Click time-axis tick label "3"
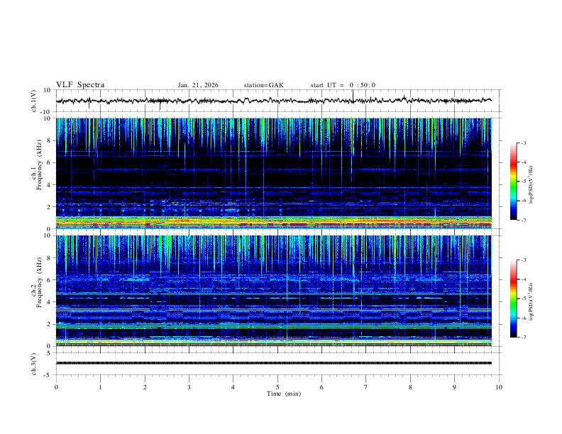The height and width of the screenshot is (434, 562). 189,387
